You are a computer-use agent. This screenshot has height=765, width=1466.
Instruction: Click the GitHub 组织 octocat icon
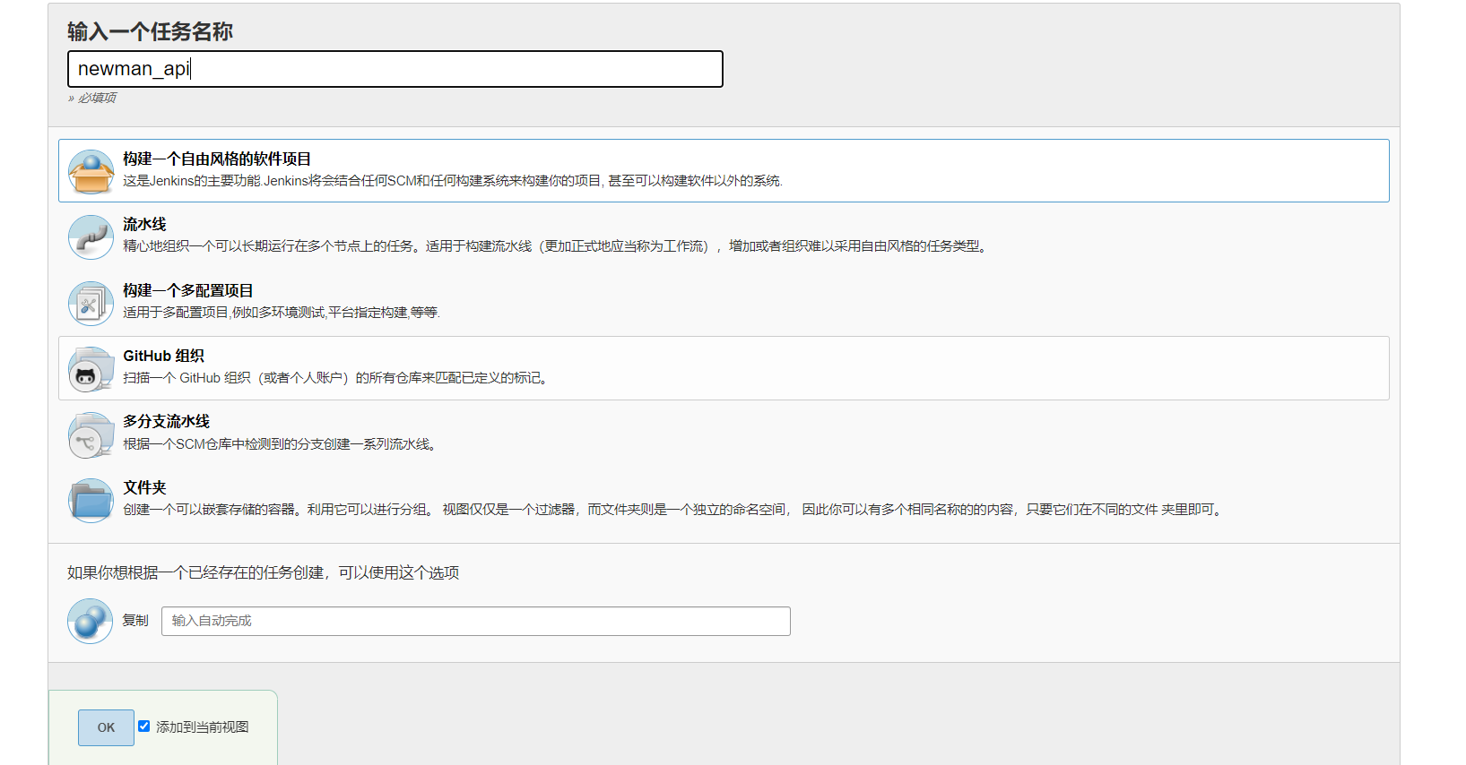coord(91,369)
